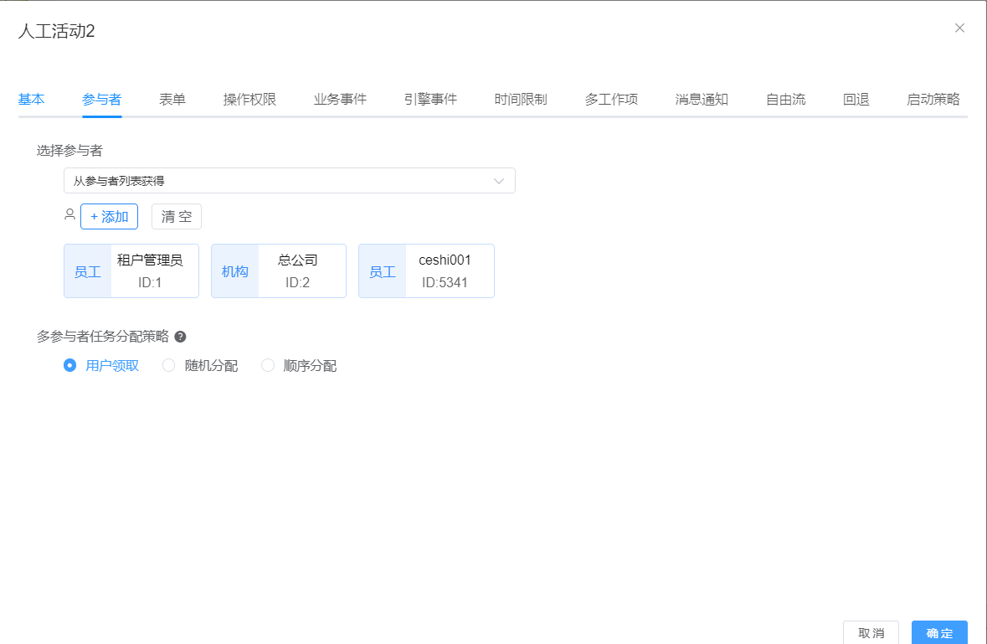Select the 用户领取 radio option
Screen dimensions: 987x644
tap(70, 366)
